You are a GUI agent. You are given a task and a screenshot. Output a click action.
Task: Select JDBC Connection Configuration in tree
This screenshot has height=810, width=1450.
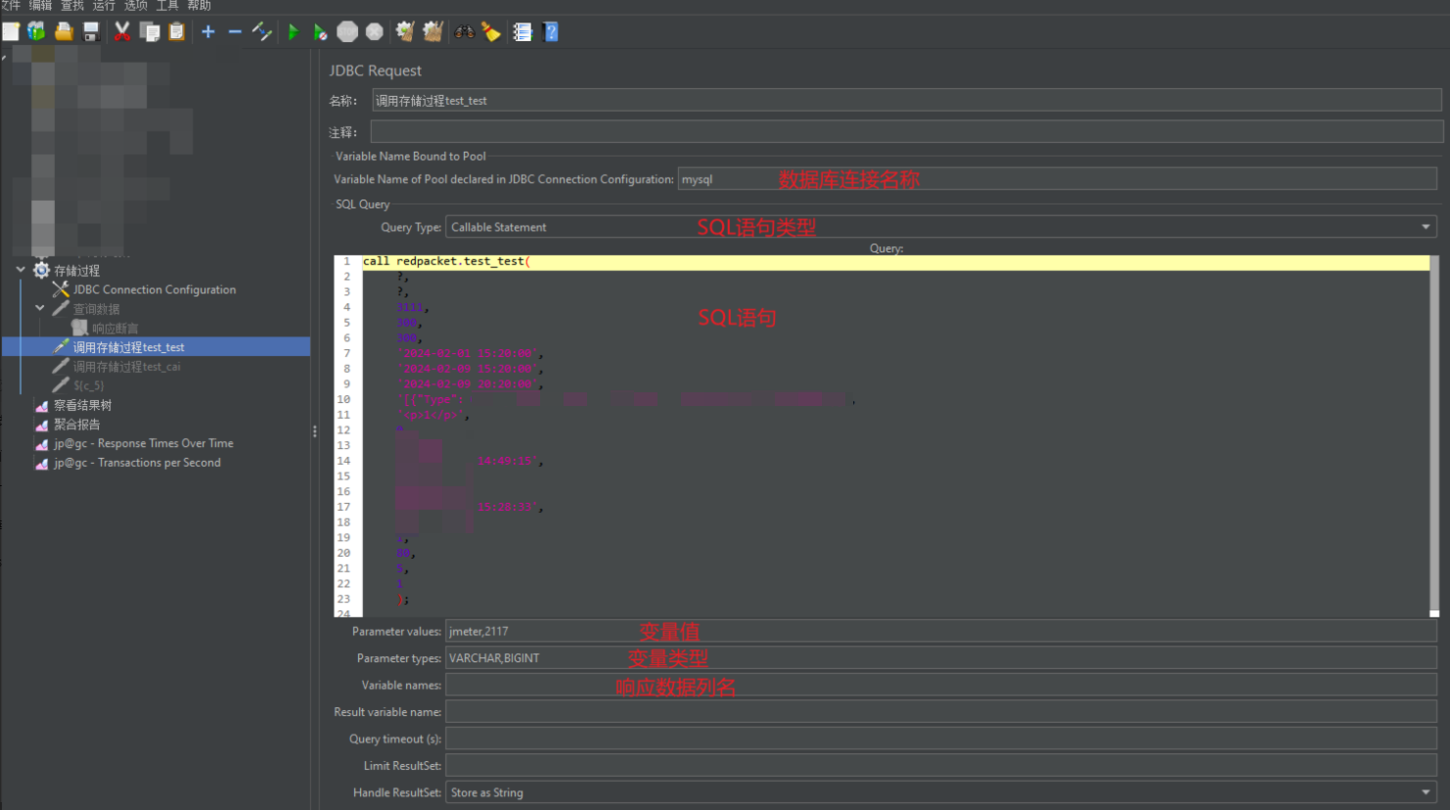(155, 290)
